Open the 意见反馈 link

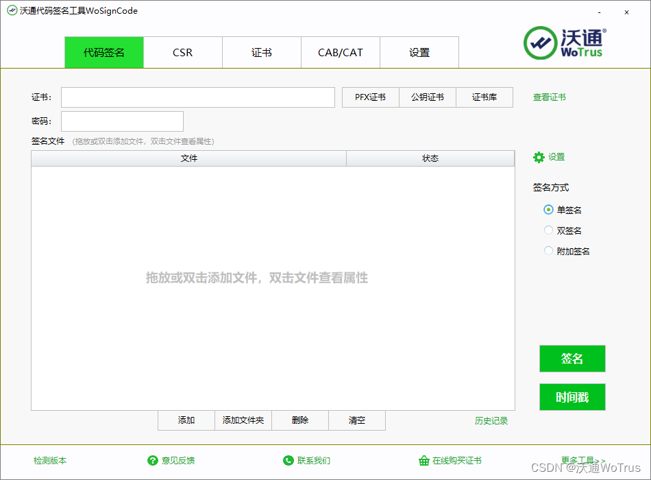178,461
